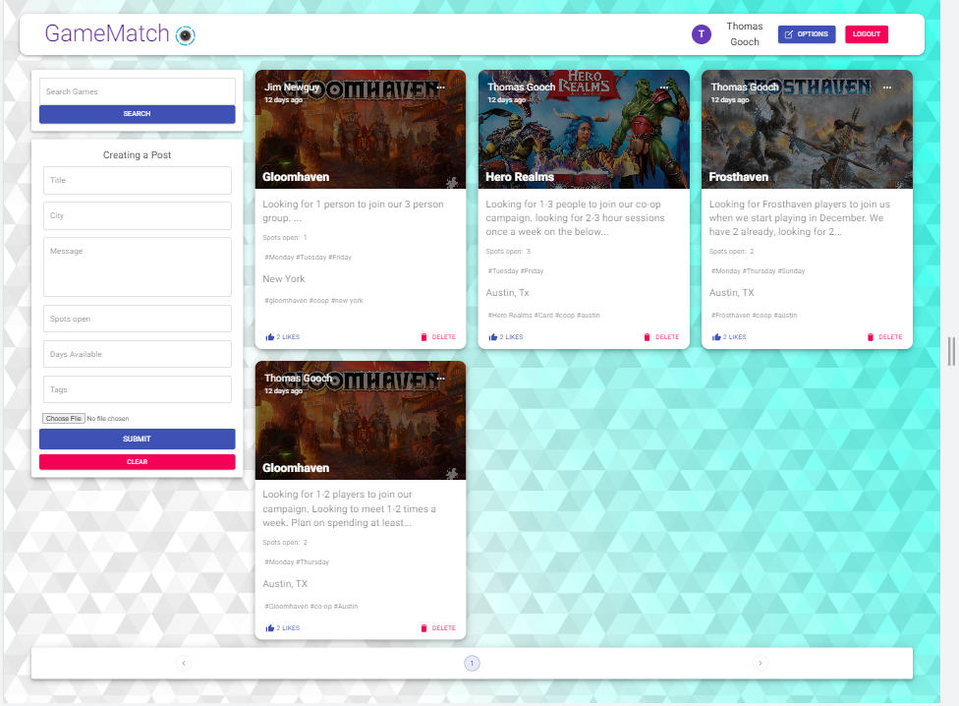Click the Frosthaven card image
This screenshot has width=959, height=706.
click(807, 129)
